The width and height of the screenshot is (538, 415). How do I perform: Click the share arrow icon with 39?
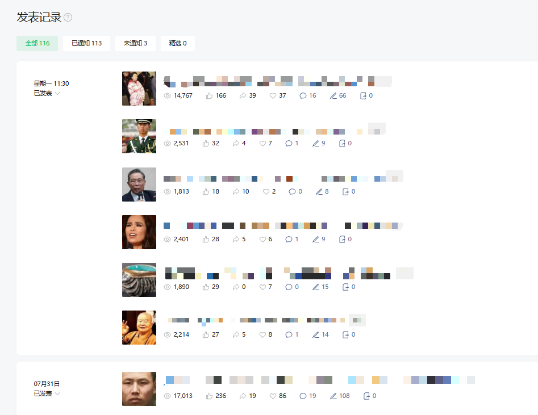[243, 96]
